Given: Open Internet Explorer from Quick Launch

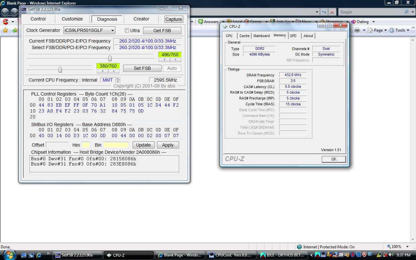Looking at the screenshot, I should tap(39, 255).
